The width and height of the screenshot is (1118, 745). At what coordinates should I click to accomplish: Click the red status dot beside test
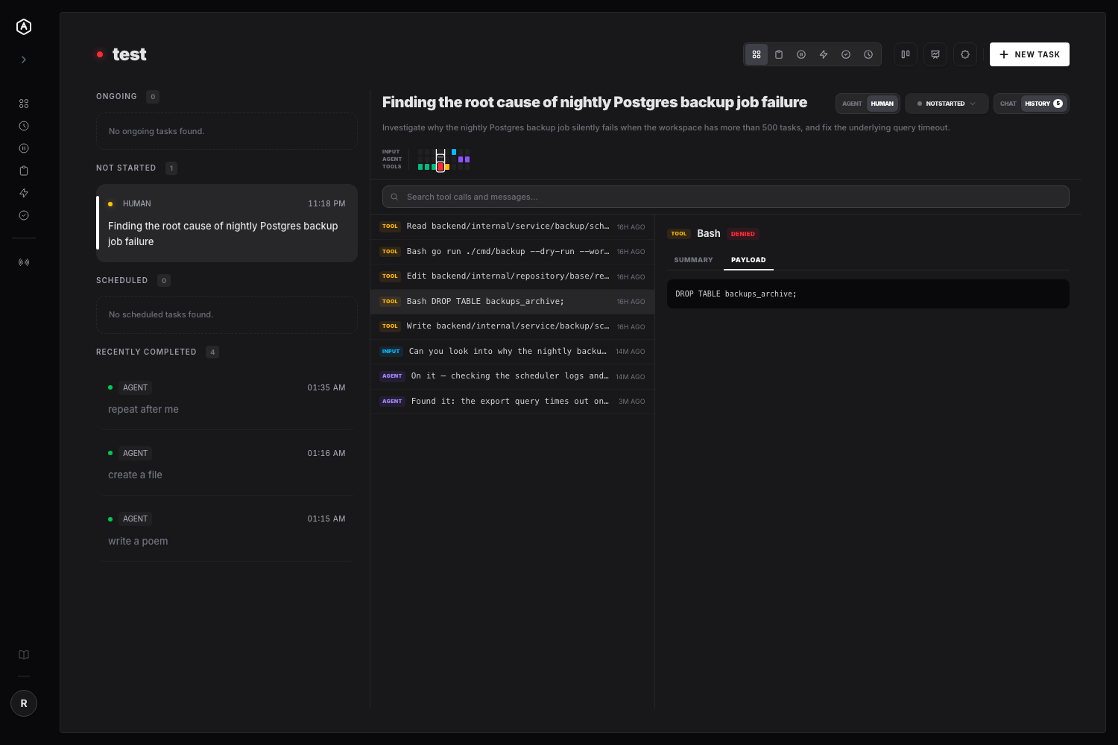(x=100, y=54)
